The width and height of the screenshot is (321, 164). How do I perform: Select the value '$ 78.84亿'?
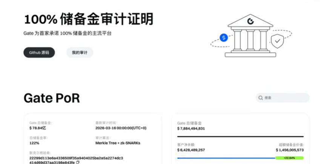click(38, 128)
